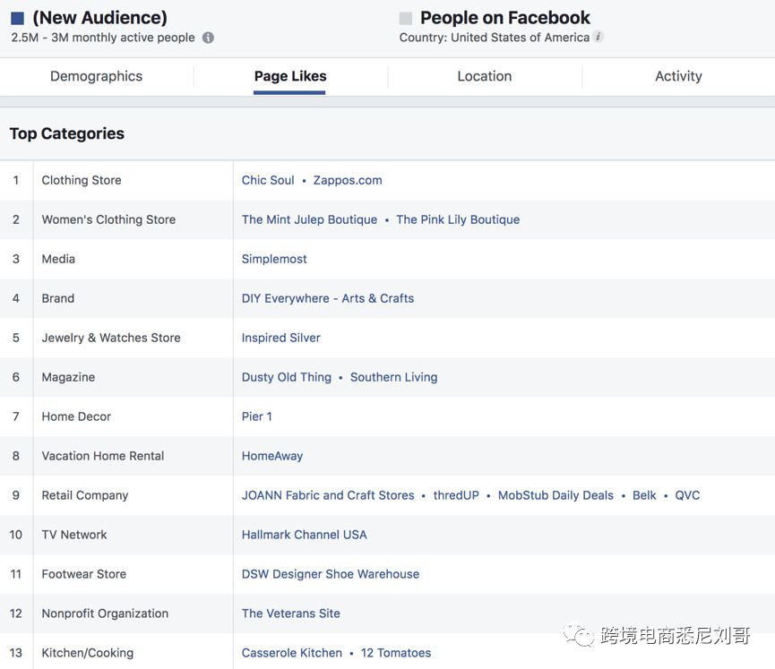Open the Chic Soul page link
This screenshot has width=775, height=669.
coord(267,179)
